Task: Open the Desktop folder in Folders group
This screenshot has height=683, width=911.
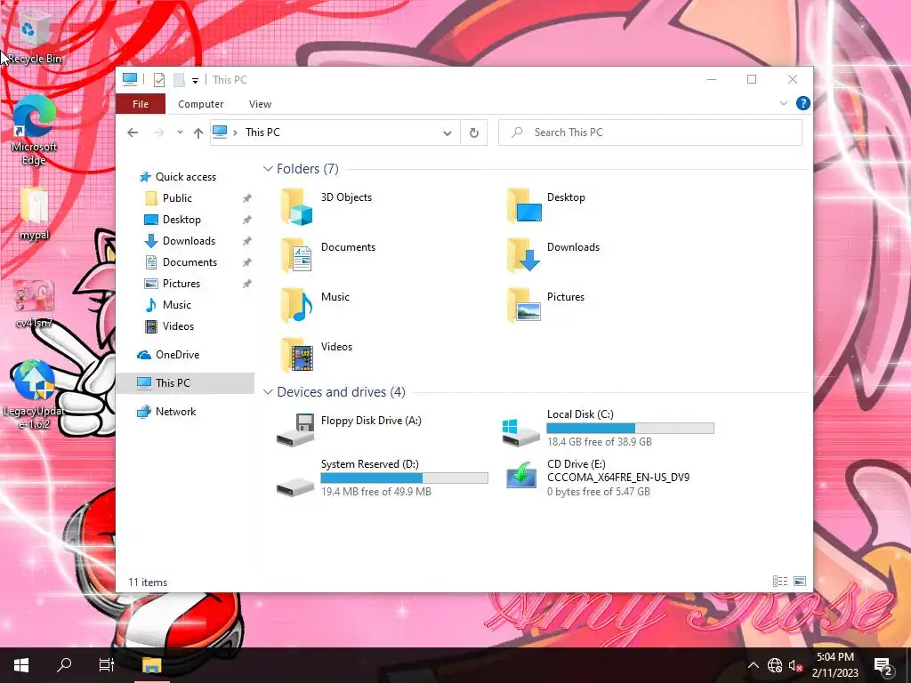Action: point(546,206)
